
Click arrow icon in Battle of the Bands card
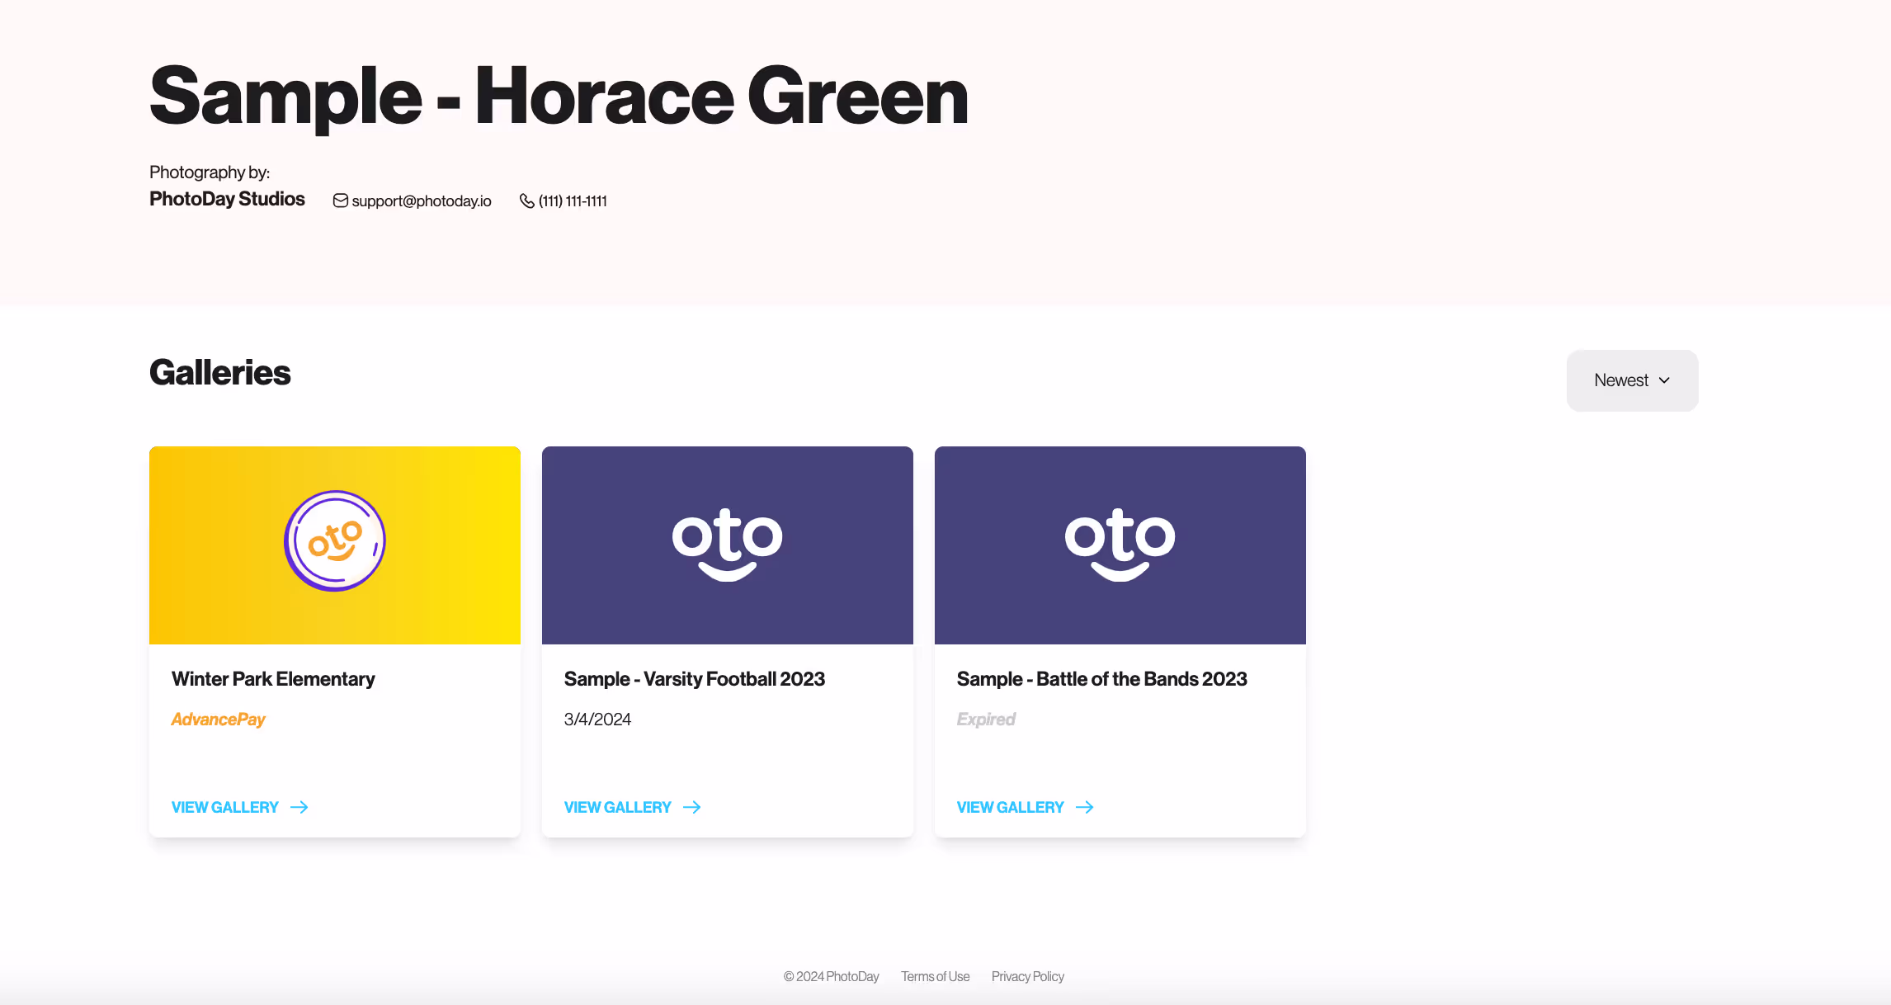click(1085, 807)
